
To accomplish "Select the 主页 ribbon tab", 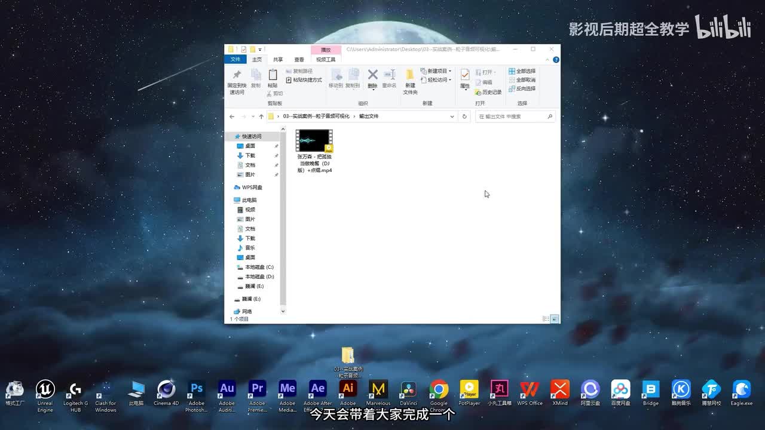I will (x=257, y=59).
